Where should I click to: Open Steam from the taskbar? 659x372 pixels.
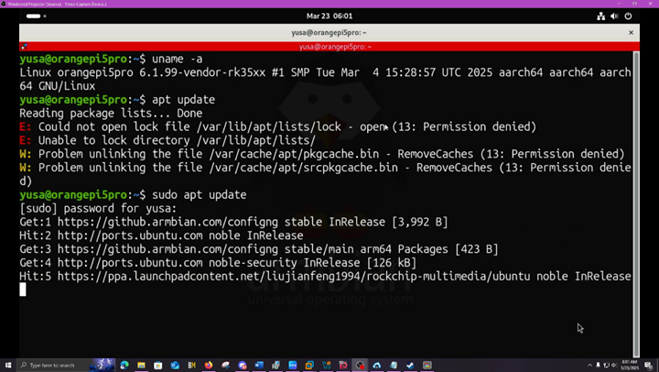tap(410, 365)
